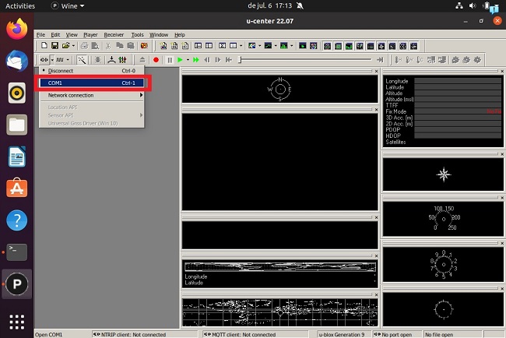Click the Pause button in player toolbar

pos(169,59)
